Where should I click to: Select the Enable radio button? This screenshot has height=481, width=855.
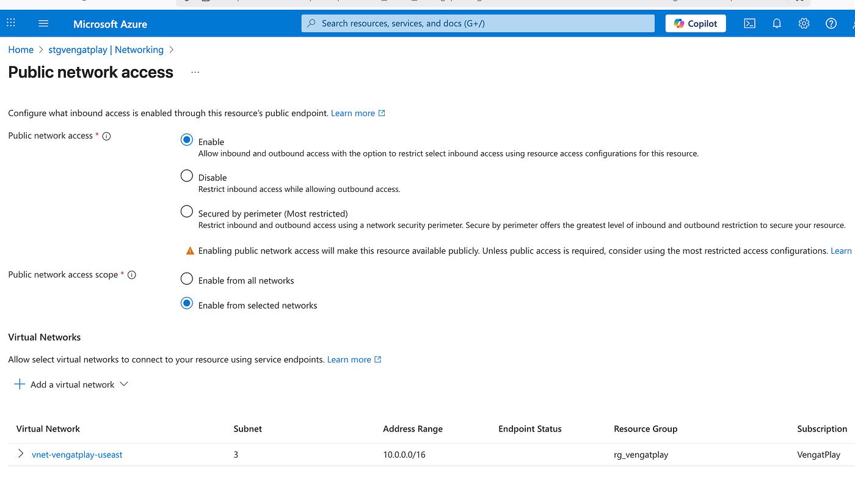tap(187, 140)
